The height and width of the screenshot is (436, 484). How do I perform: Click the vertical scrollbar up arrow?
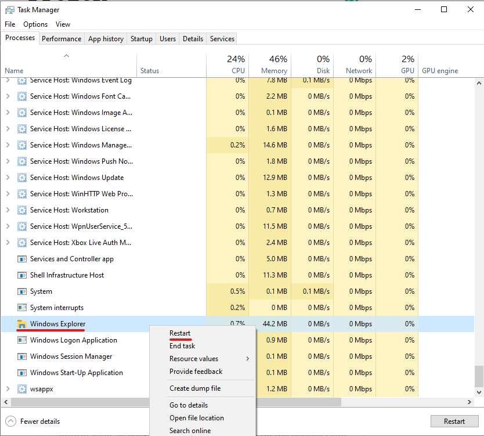click(479, 83)
